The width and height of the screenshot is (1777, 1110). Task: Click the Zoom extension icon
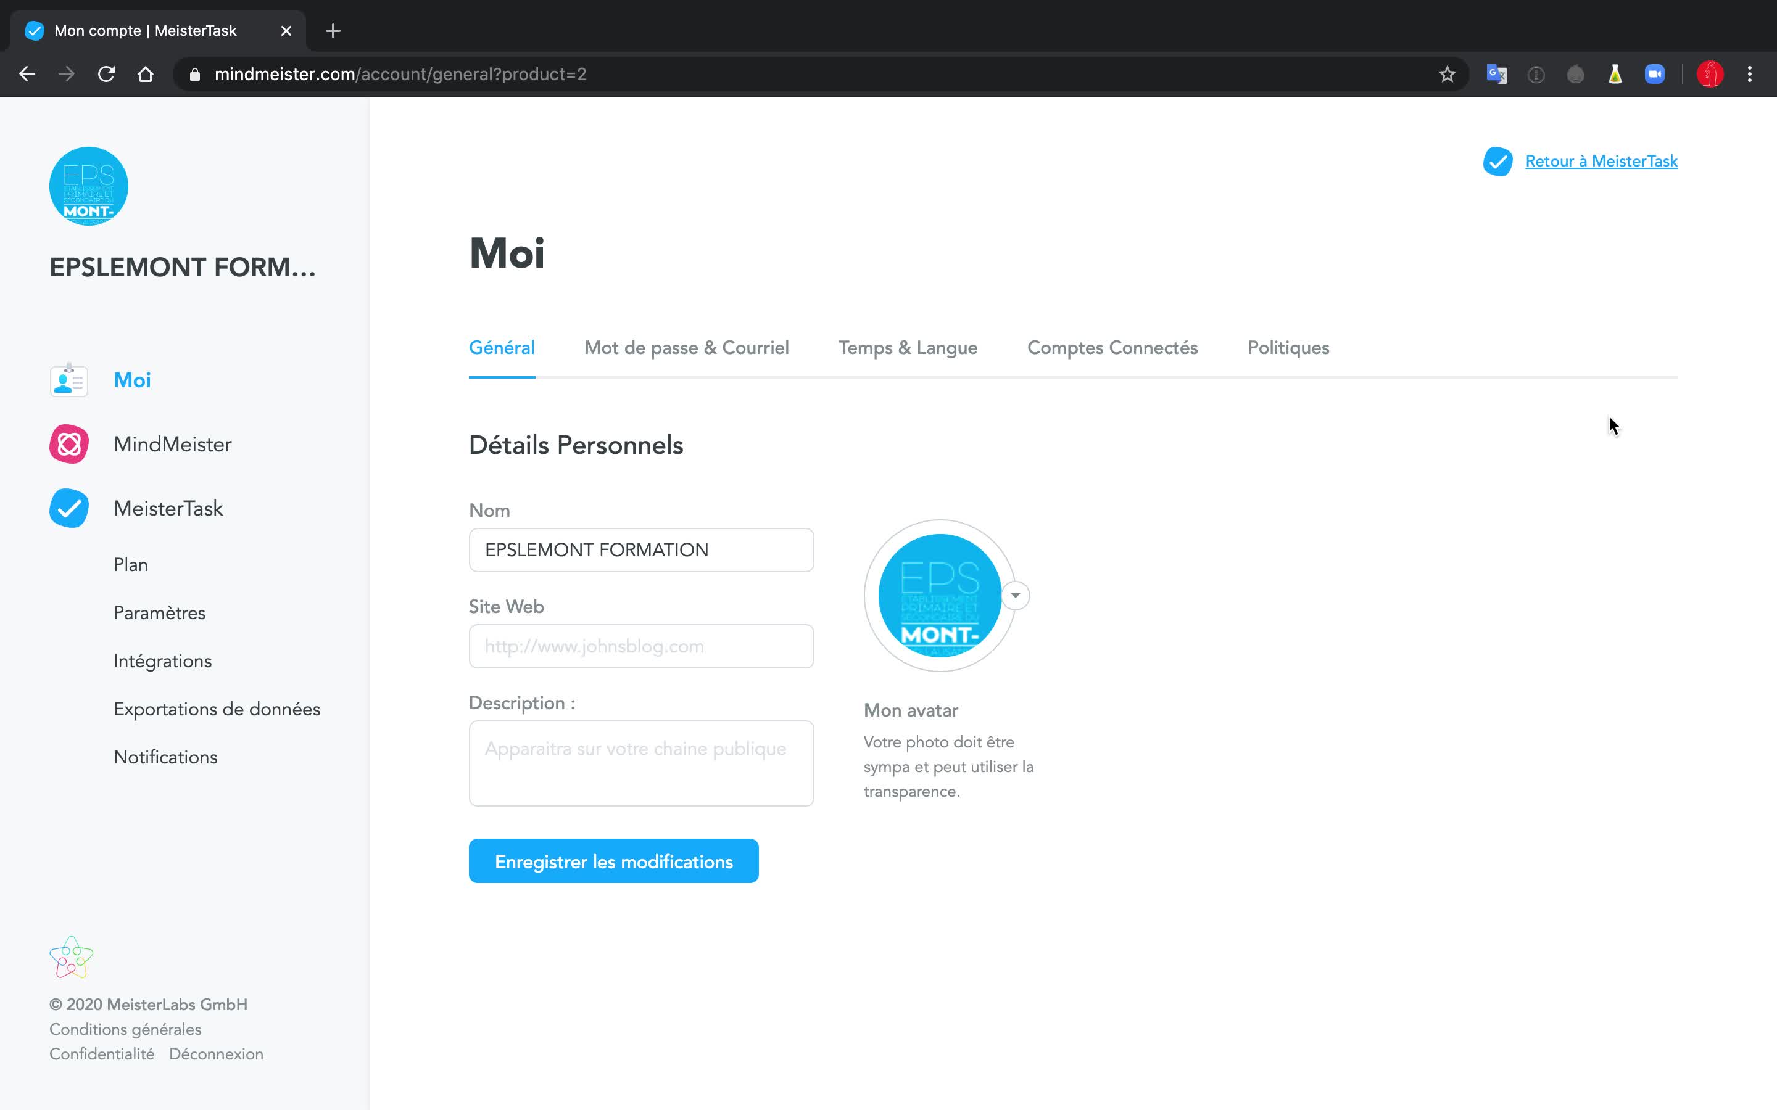(x=1654, y=74)
